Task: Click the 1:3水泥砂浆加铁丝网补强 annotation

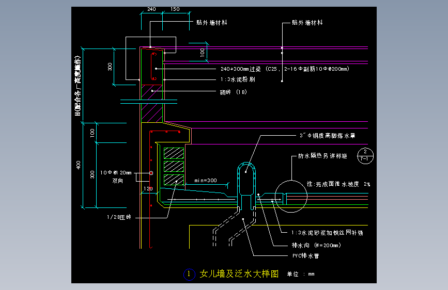Action: click(327, 233)
